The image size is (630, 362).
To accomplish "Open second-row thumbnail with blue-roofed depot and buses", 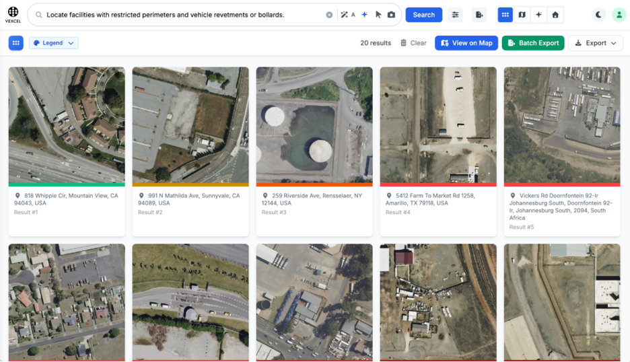I will click(314, 302).
